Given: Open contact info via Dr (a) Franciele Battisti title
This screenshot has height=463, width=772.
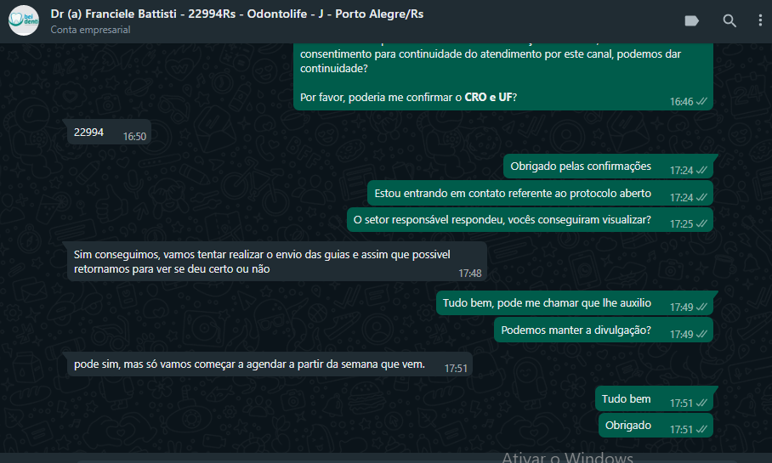Looking at the screenshot, I should 237,14.
